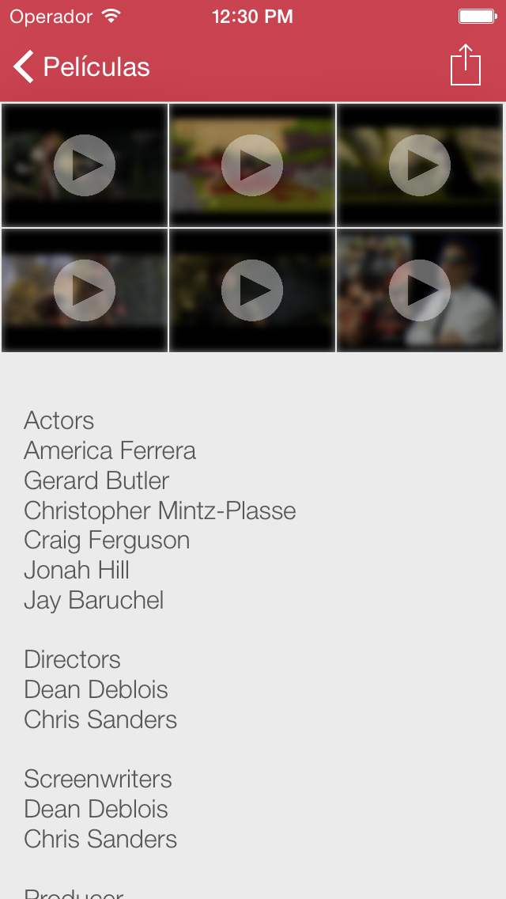Tap the battery indicator in status bar
Image resolution: width=506 pixels, height=899 pixels.
tap(478, 17)
